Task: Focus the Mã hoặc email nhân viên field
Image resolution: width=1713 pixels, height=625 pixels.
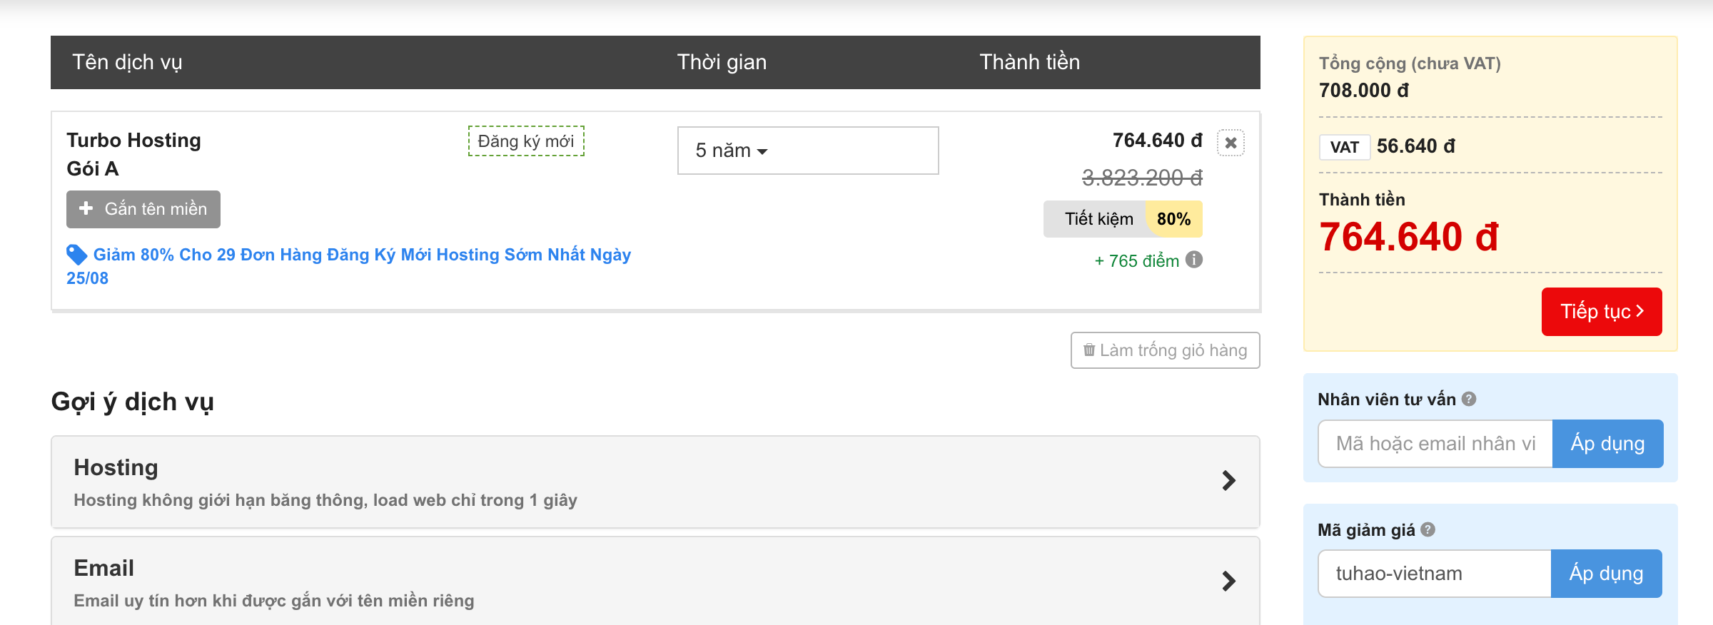Action: (x=1435, y=444)
